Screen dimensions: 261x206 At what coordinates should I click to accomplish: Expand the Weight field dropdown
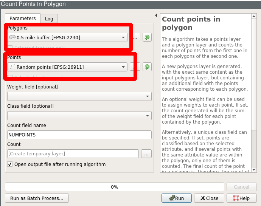pyautogui.click(x=79, y=96)
